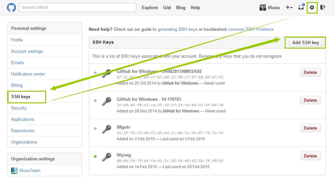The height and width of the screenshot is (184, 335).
Task: Select the Wyong key title
Action: pos(124,155)
